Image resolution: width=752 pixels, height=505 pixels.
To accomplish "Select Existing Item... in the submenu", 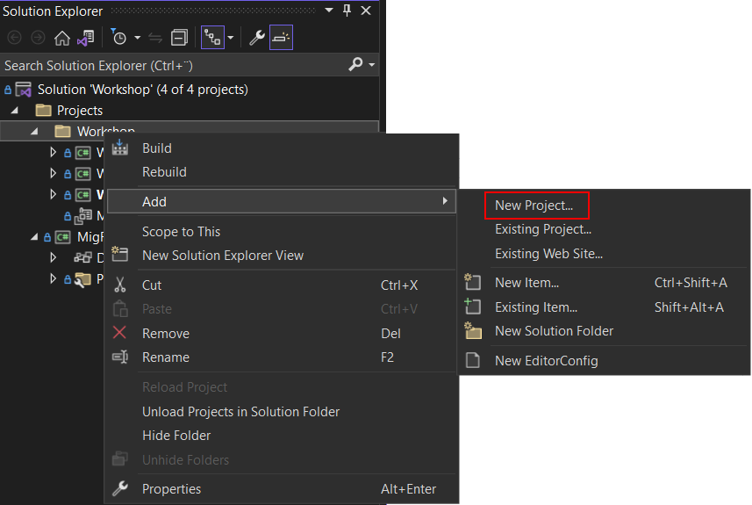I will (x=605, y=307).
